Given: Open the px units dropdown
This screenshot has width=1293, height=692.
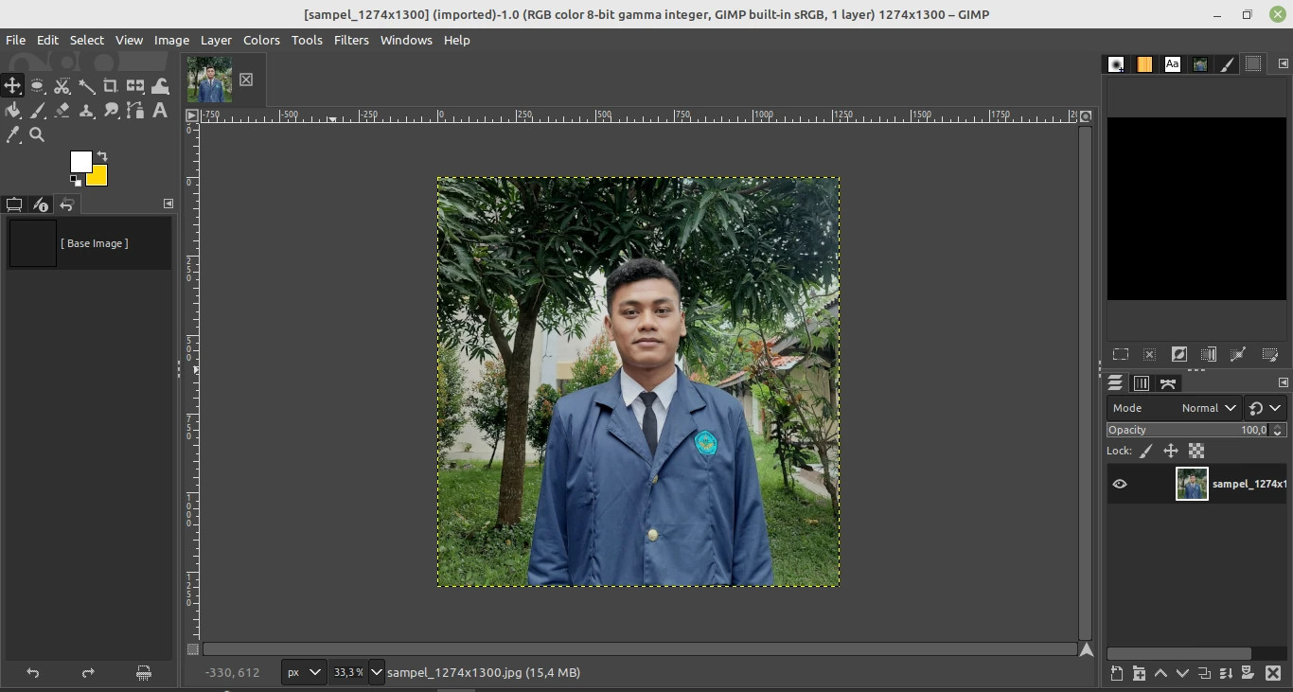Looking at the screenshot, I should pos(304,672).
